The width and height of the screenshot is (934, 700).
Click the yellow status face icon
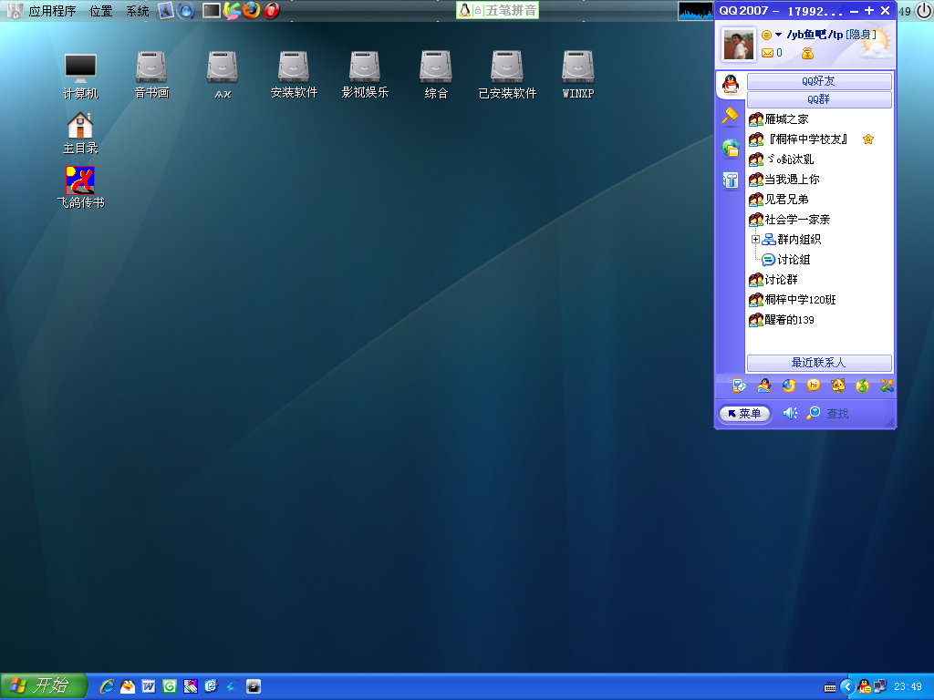tap(766, 36)
